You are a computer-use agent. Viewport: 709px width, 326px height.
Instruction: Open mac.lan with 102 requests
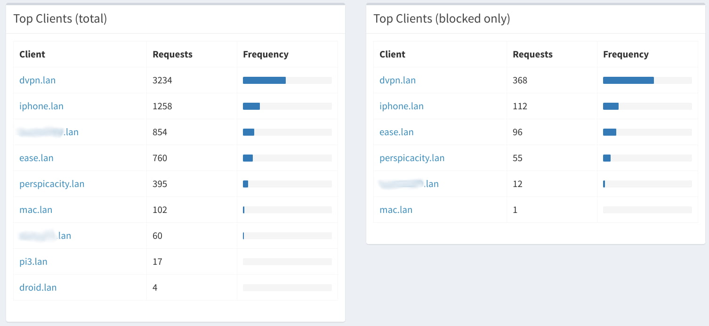36,210
